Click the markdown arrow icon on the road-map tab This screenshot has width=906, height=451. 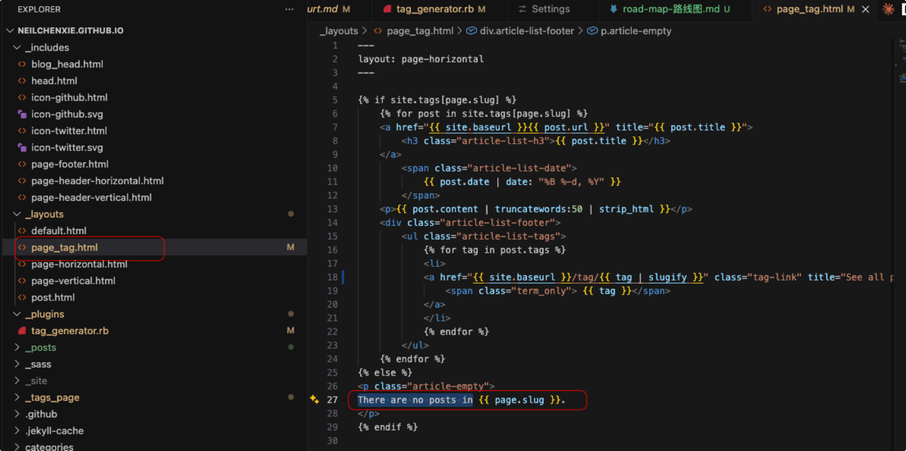pos(614,9)
